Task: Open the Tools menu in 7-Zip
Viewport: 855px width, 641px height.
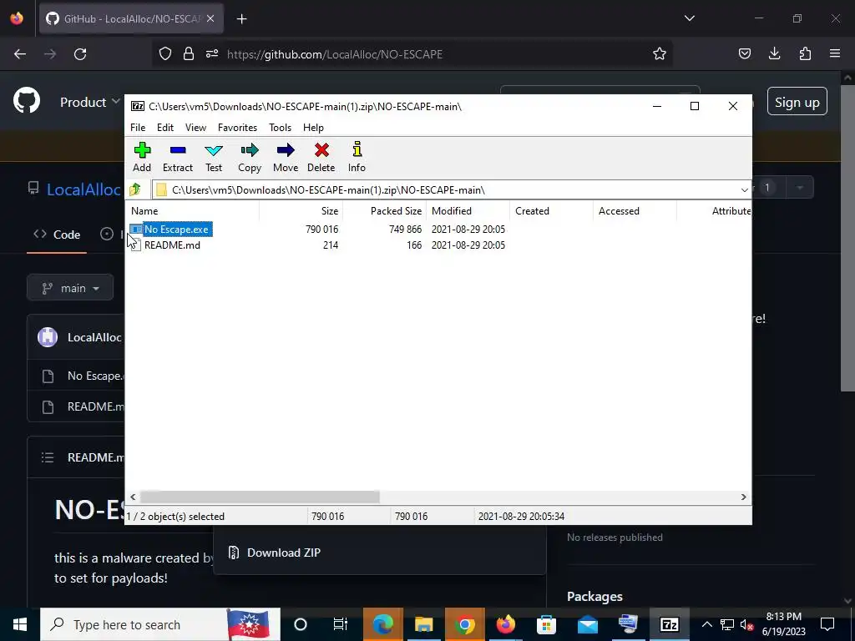Action: (x=281, y=128)
